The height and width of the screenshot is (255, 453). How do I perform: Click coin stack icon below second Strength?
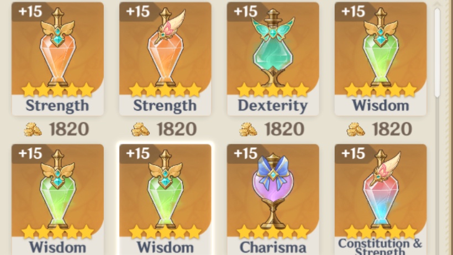(x=140, y=129)
